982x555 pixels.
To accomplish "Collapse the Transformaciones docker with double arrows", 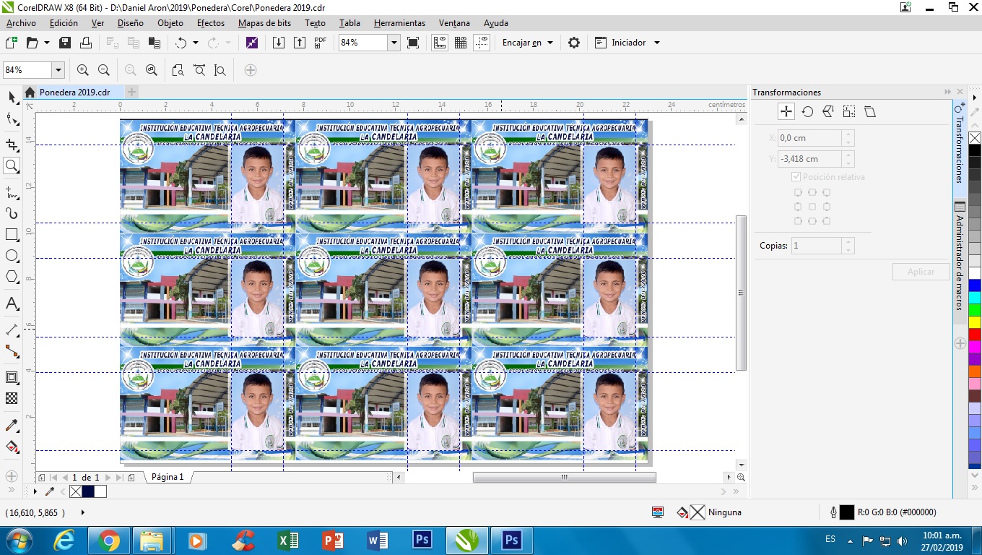I will pyautogui.click(x=948, y=92).
